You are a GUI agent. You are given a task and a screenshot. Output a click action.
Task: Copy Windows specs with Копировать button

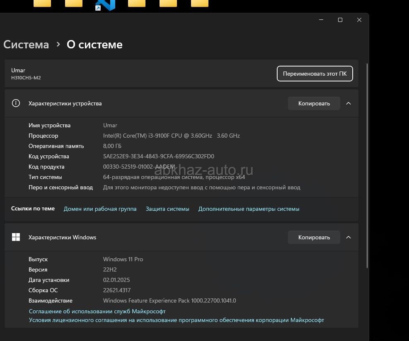tap(314, 237)
